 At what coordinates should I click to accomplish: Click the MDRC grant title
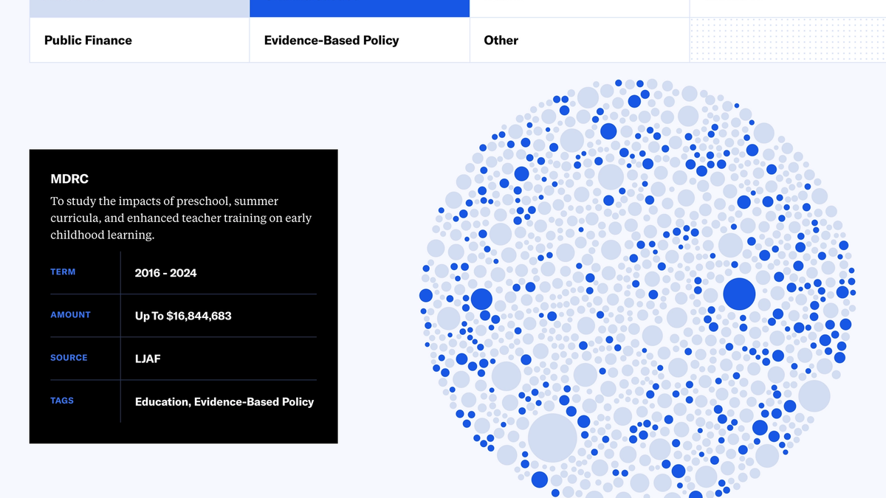tap(69, 179)
